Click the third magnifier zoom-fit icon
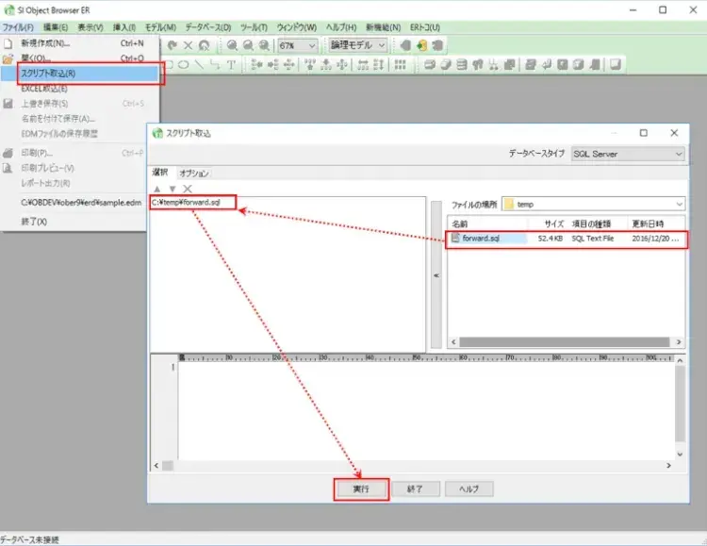 (264, 45)
